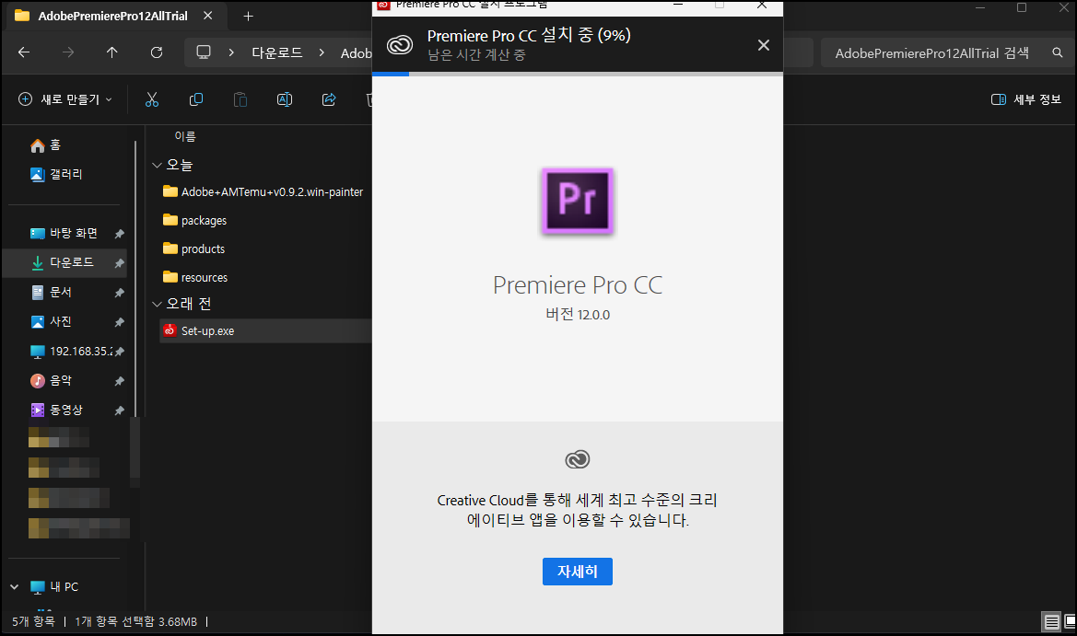This screenshot has width=1077, height=636.
Task: Click the 이름 column header
Action: click(x=185, y=136)
